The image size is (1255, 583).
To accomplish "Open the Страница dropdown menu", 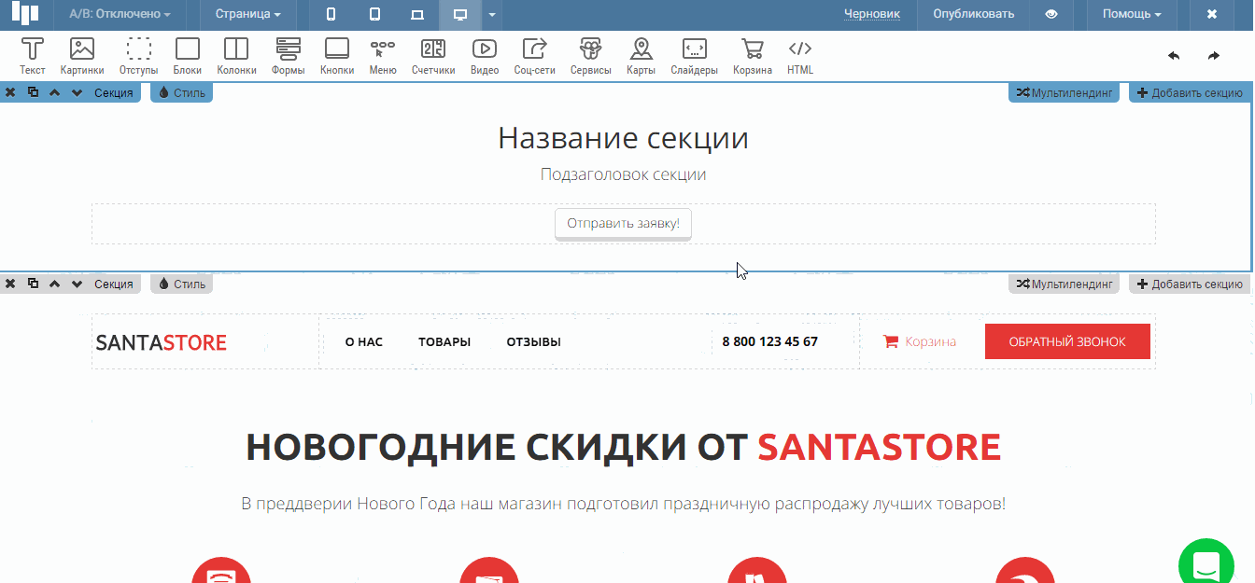I will 247,14.
